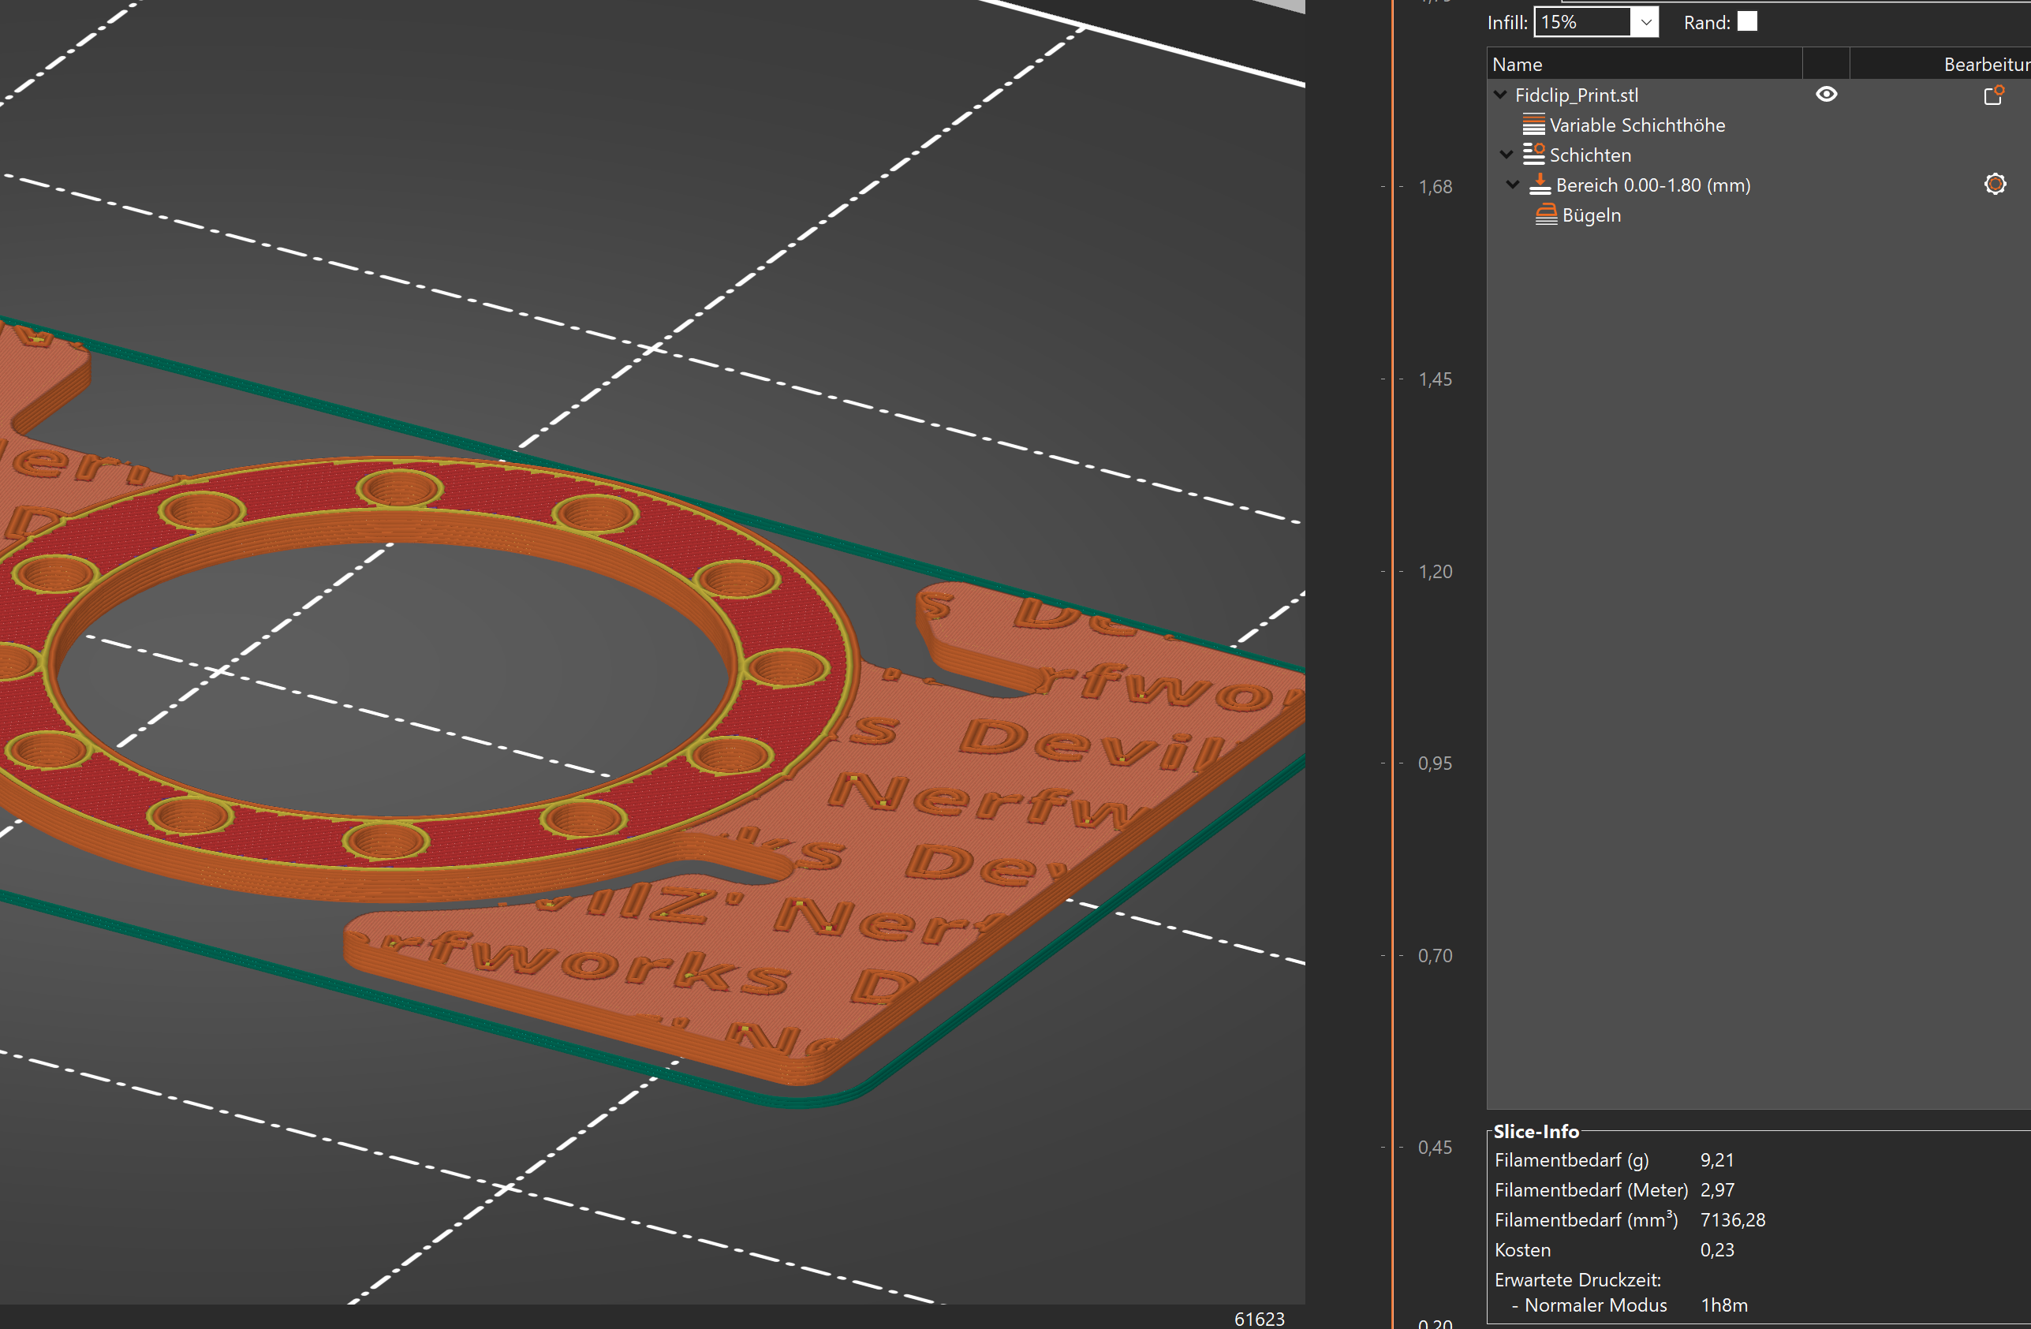Viewport: 2031px width, 1329px height.
Task: Collapse the Bereich 0.00-1.80 node
Action: click(1512, 184)
